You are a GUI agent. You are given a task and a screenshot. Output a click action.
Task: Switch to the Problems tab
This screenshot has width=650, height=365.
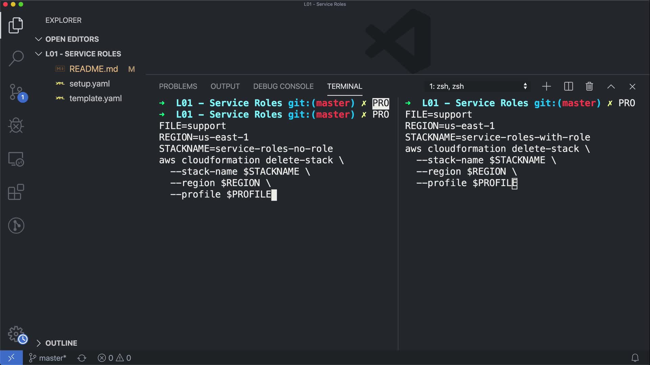(178, 87)
